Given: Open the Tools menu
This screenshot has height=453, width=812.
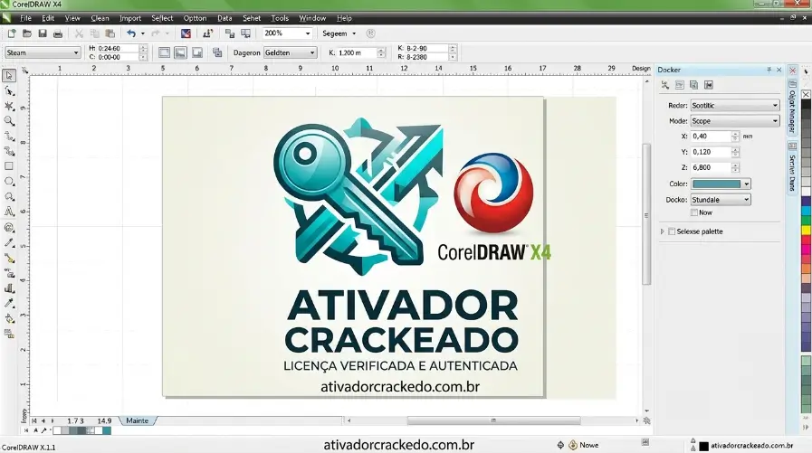Looking at the screenshot, I should [280, 18].
